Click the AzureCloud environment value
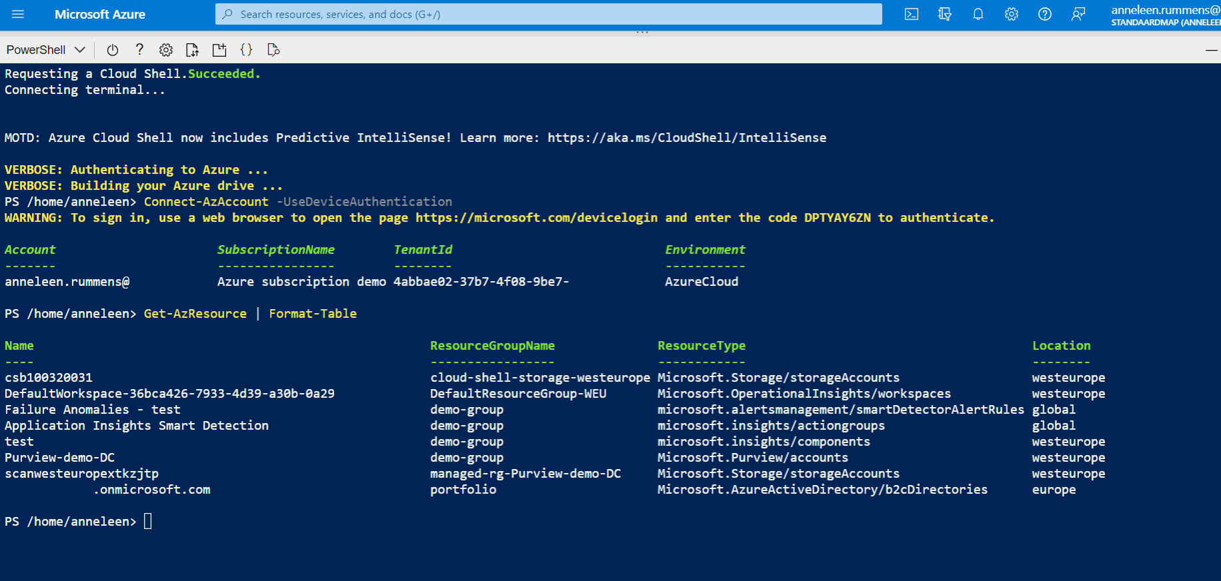The height and width of the screenshot is (581, 1221). (702, 282)
